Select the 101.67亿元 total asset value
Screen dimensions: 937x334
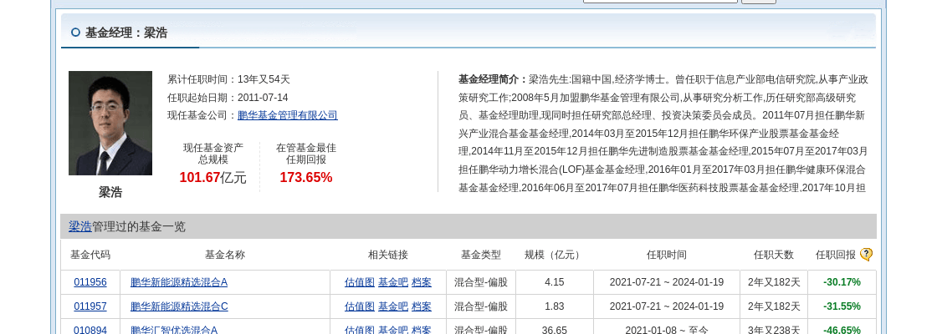click(x=212, y=177)
